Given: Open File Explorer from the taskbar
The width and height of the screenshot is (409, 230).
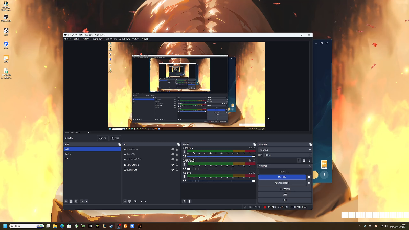Looking at the screenshot, I should click(55, 226).
